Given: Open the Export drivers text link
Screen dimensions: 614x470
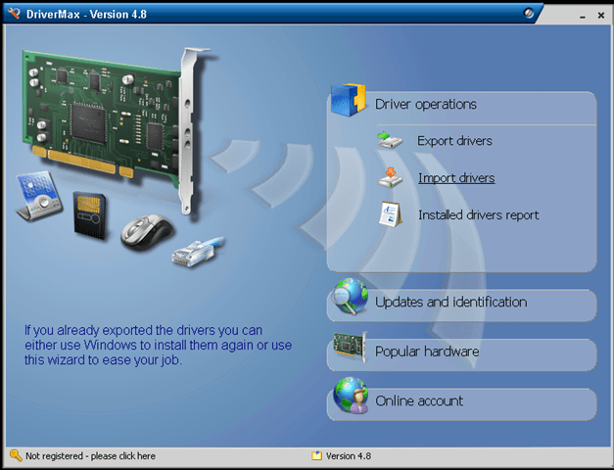Looking at the screenshot, I should [x=454, y=142].
